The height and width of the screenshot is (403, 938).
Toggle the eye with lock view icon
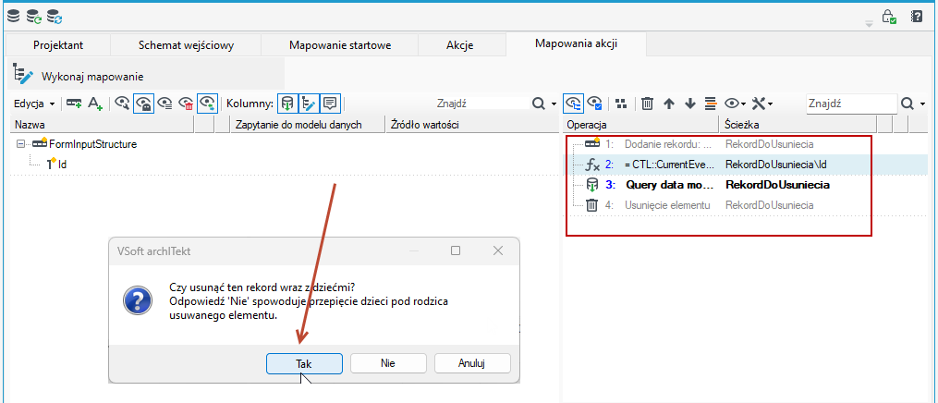coord(143,104)
